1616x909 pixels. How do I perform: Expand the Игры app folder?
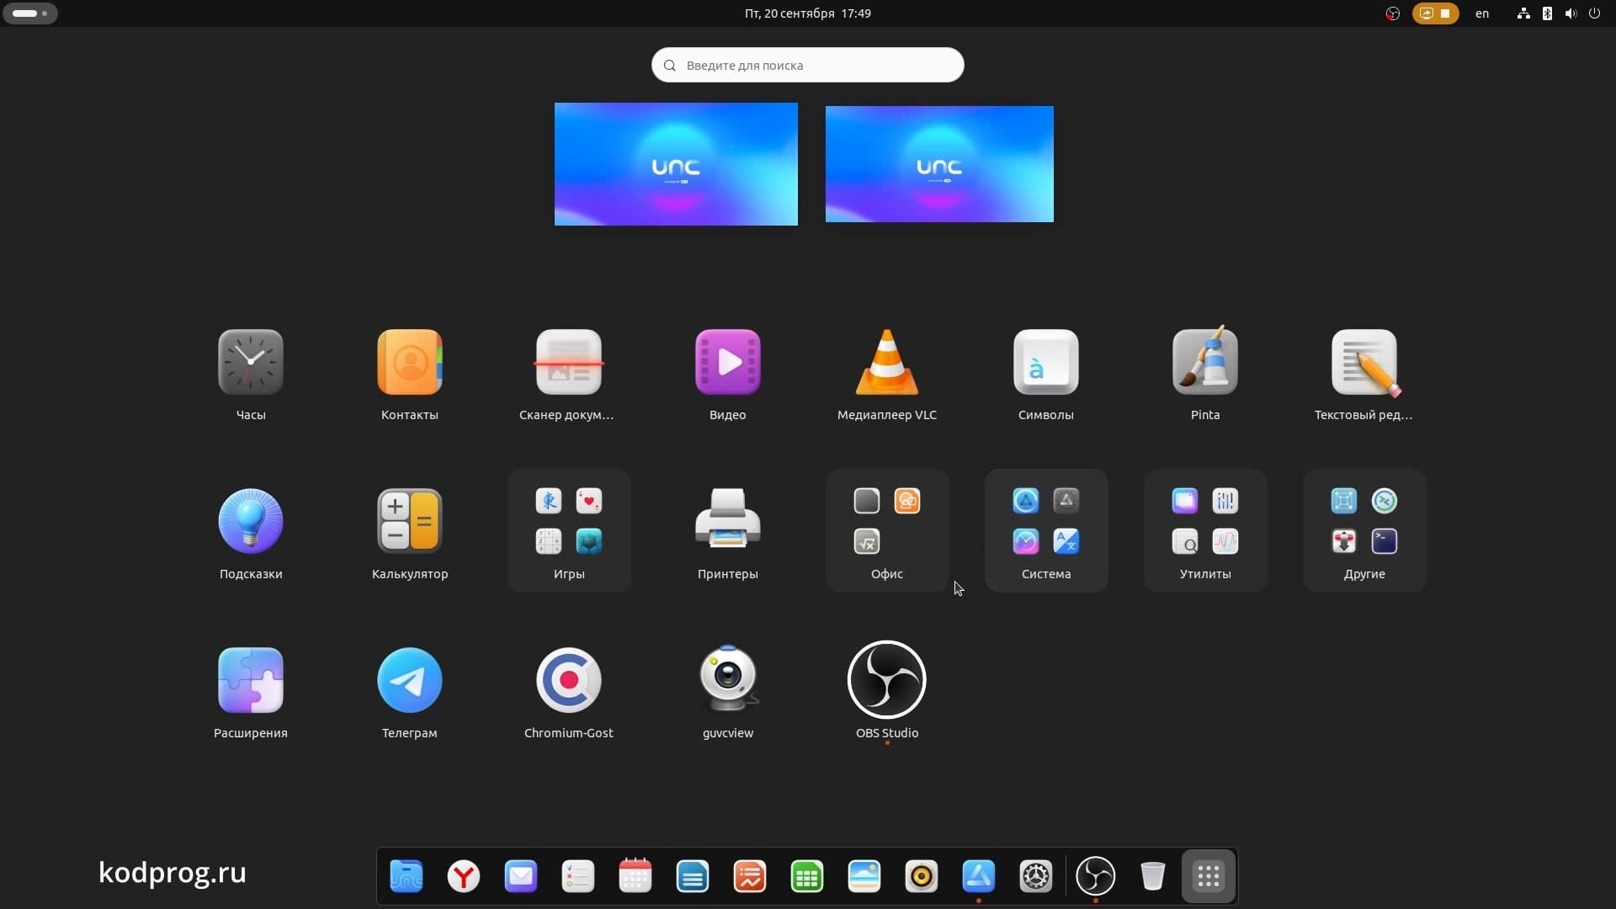[569, 530]
